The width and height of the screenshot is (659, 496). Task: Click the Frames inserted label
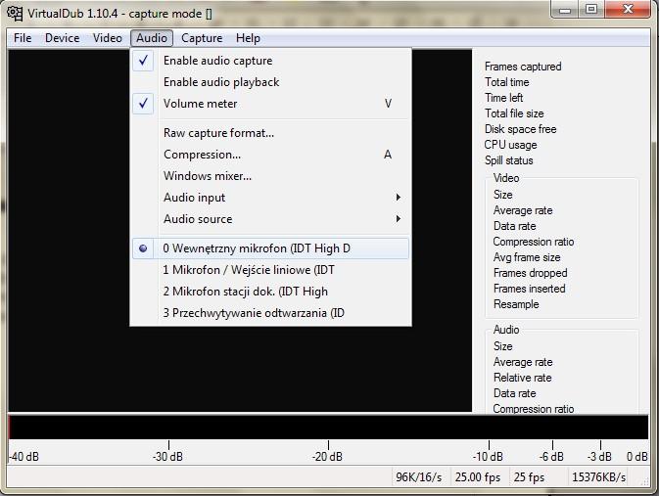529,289
